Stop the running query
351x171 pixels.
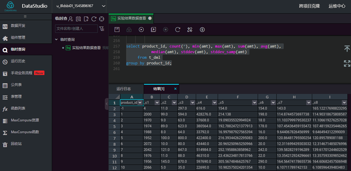coord(166,29)
